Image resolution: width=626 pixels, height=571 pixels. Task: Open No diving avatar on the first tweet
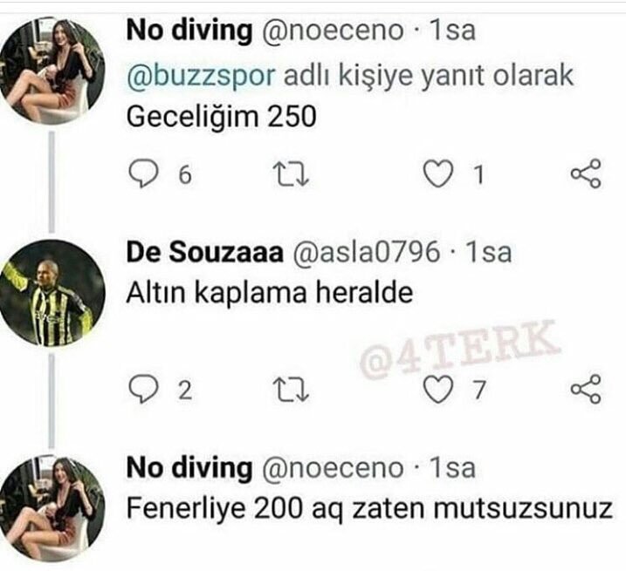tap(52, 71)
